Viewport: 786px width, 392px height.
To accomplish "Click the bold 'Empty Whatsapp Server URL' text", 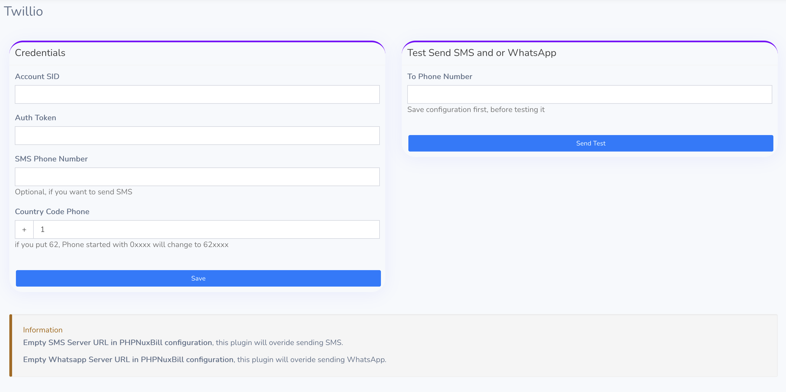I will point(128,360).
